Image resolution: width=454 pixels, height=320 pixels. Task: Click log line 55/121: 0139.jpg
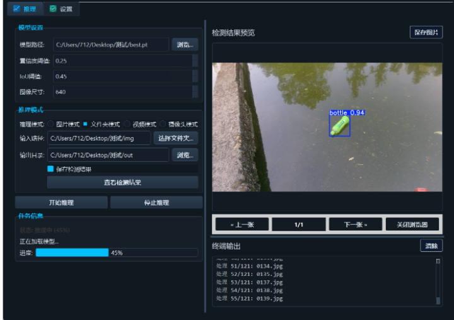point(249,299)
